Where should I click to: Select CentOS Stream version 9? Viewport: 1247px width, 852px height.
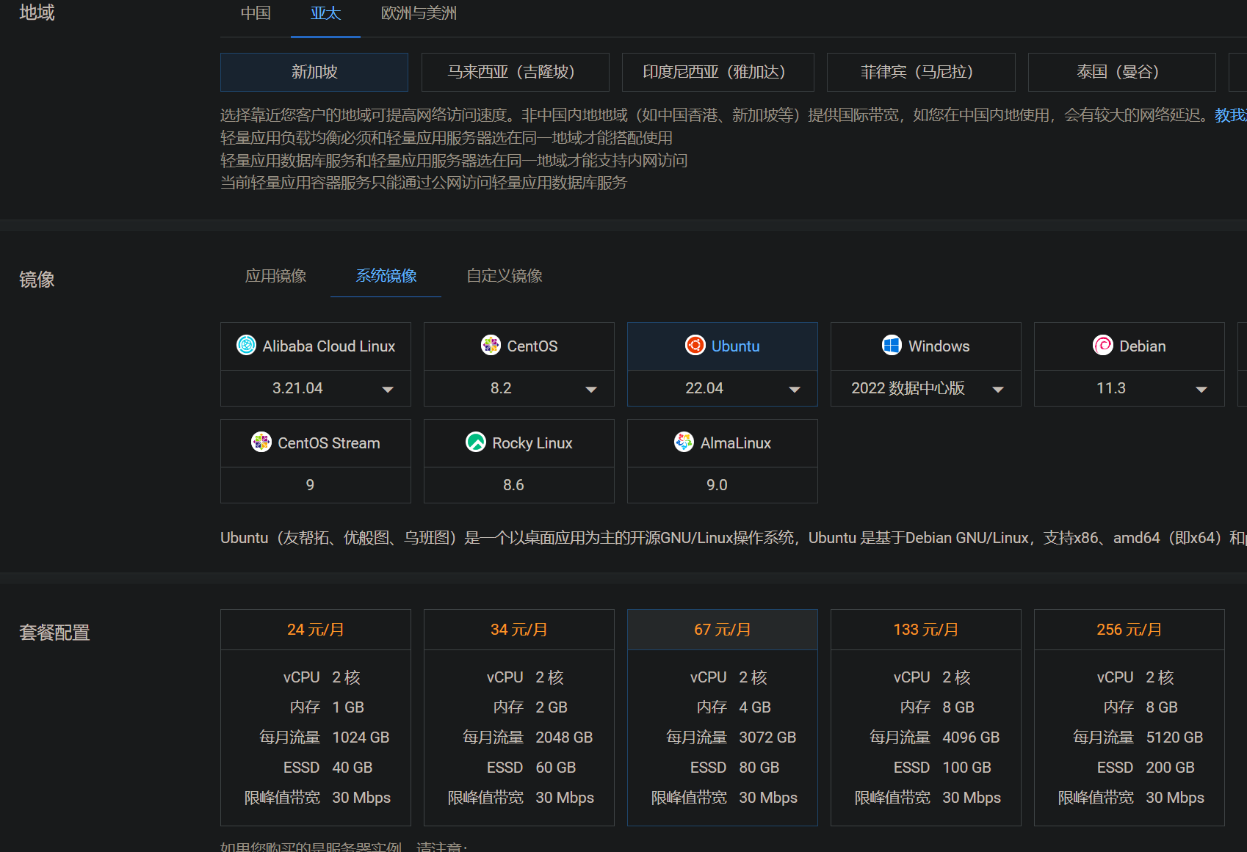316,485
